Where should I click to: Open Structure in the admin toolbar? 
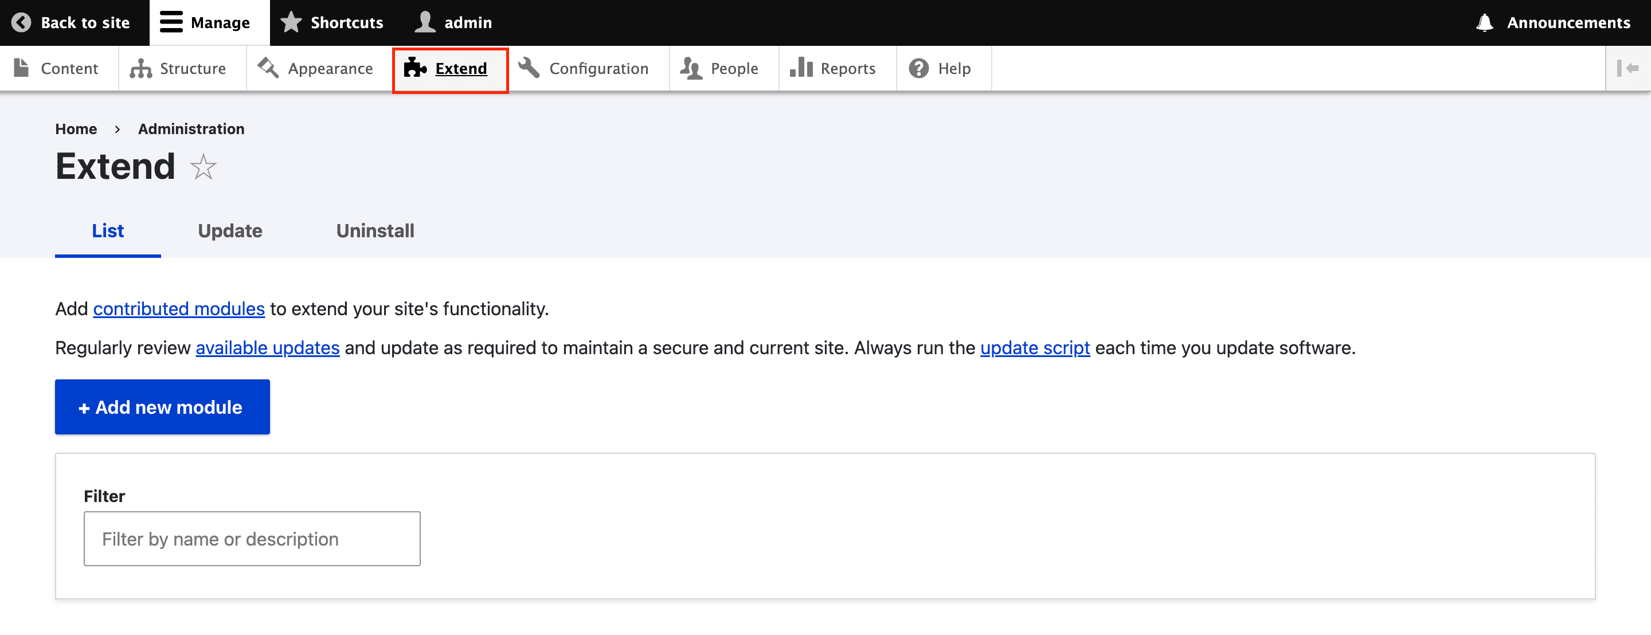178,69
